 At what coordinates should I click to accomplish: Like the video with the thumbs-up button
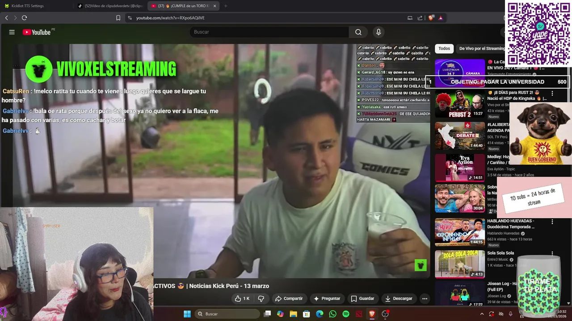coord(242,299)
